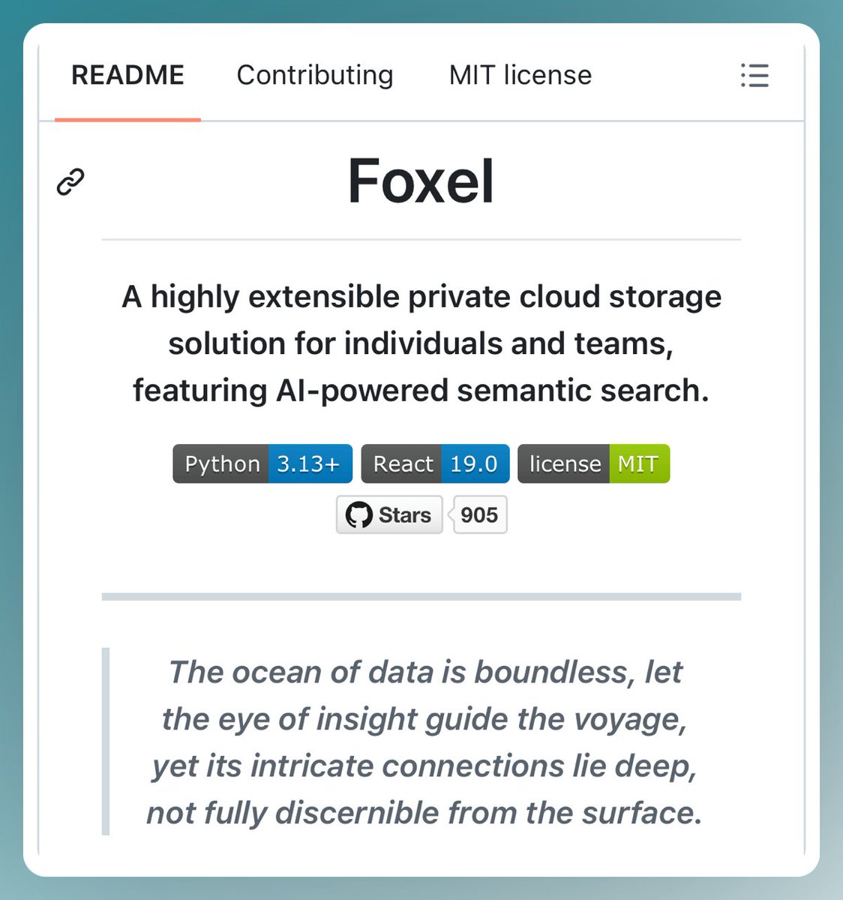The height and width of the screenshot is (900, 843).
Task: Click the Foxel title heading
Action: click(x=421, y=181)
